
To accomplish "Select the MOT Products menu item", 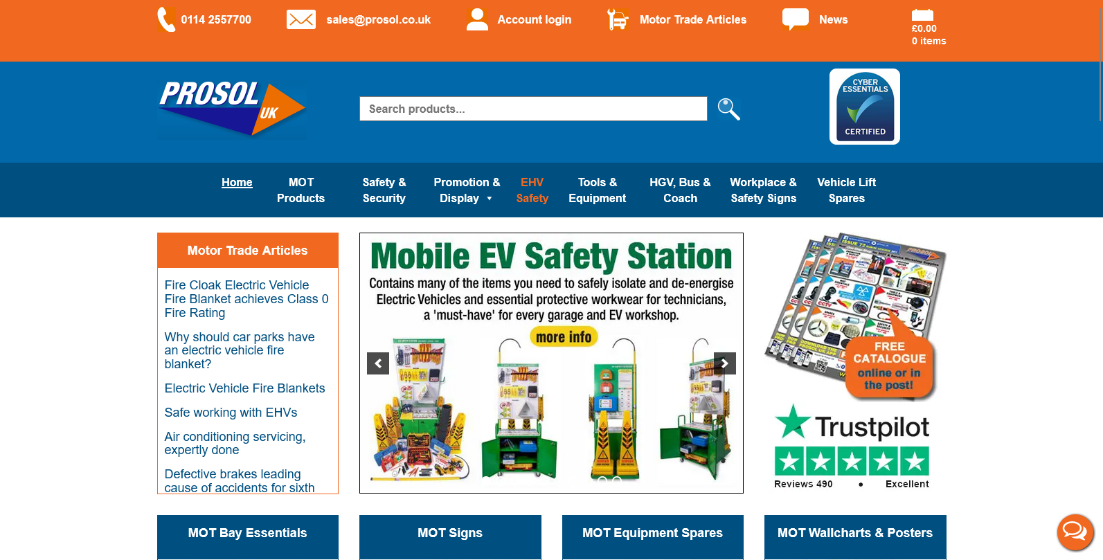I will 301,190.
